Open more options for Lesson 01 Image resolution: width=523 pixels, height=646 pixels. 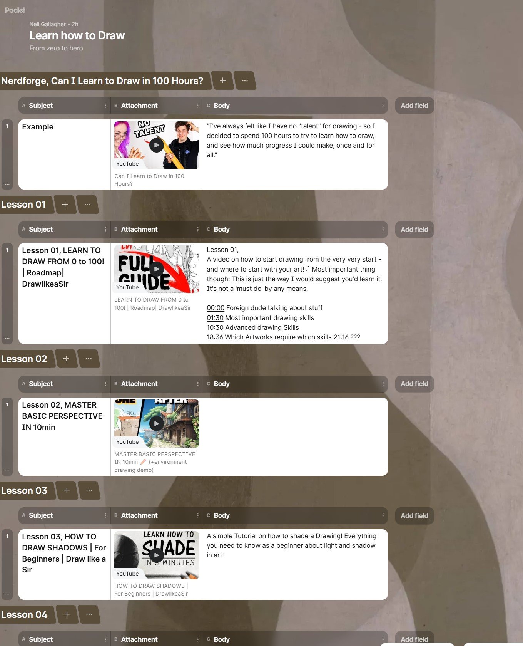(x=87, y=205)
